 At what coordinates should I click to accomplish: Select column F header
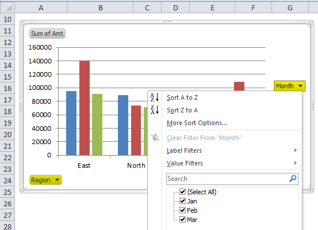tap(253, 7)
